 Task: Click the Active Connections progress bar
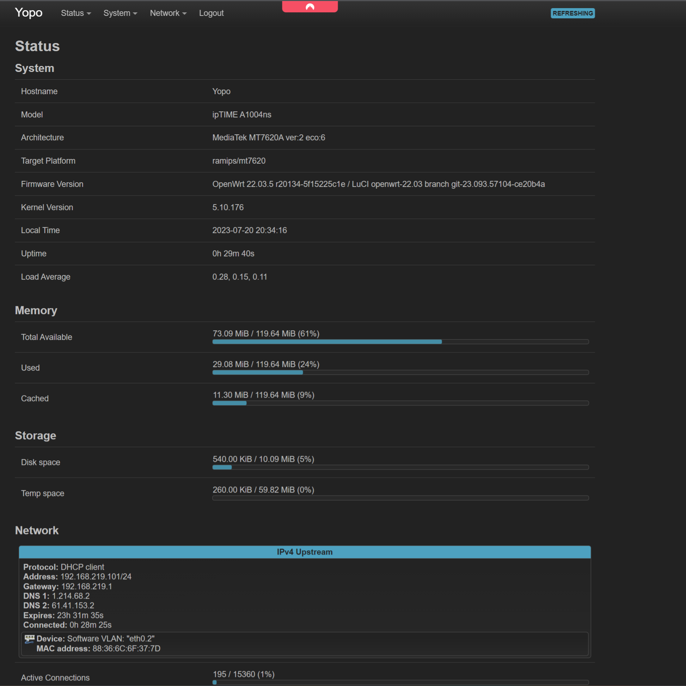(400, 682)
